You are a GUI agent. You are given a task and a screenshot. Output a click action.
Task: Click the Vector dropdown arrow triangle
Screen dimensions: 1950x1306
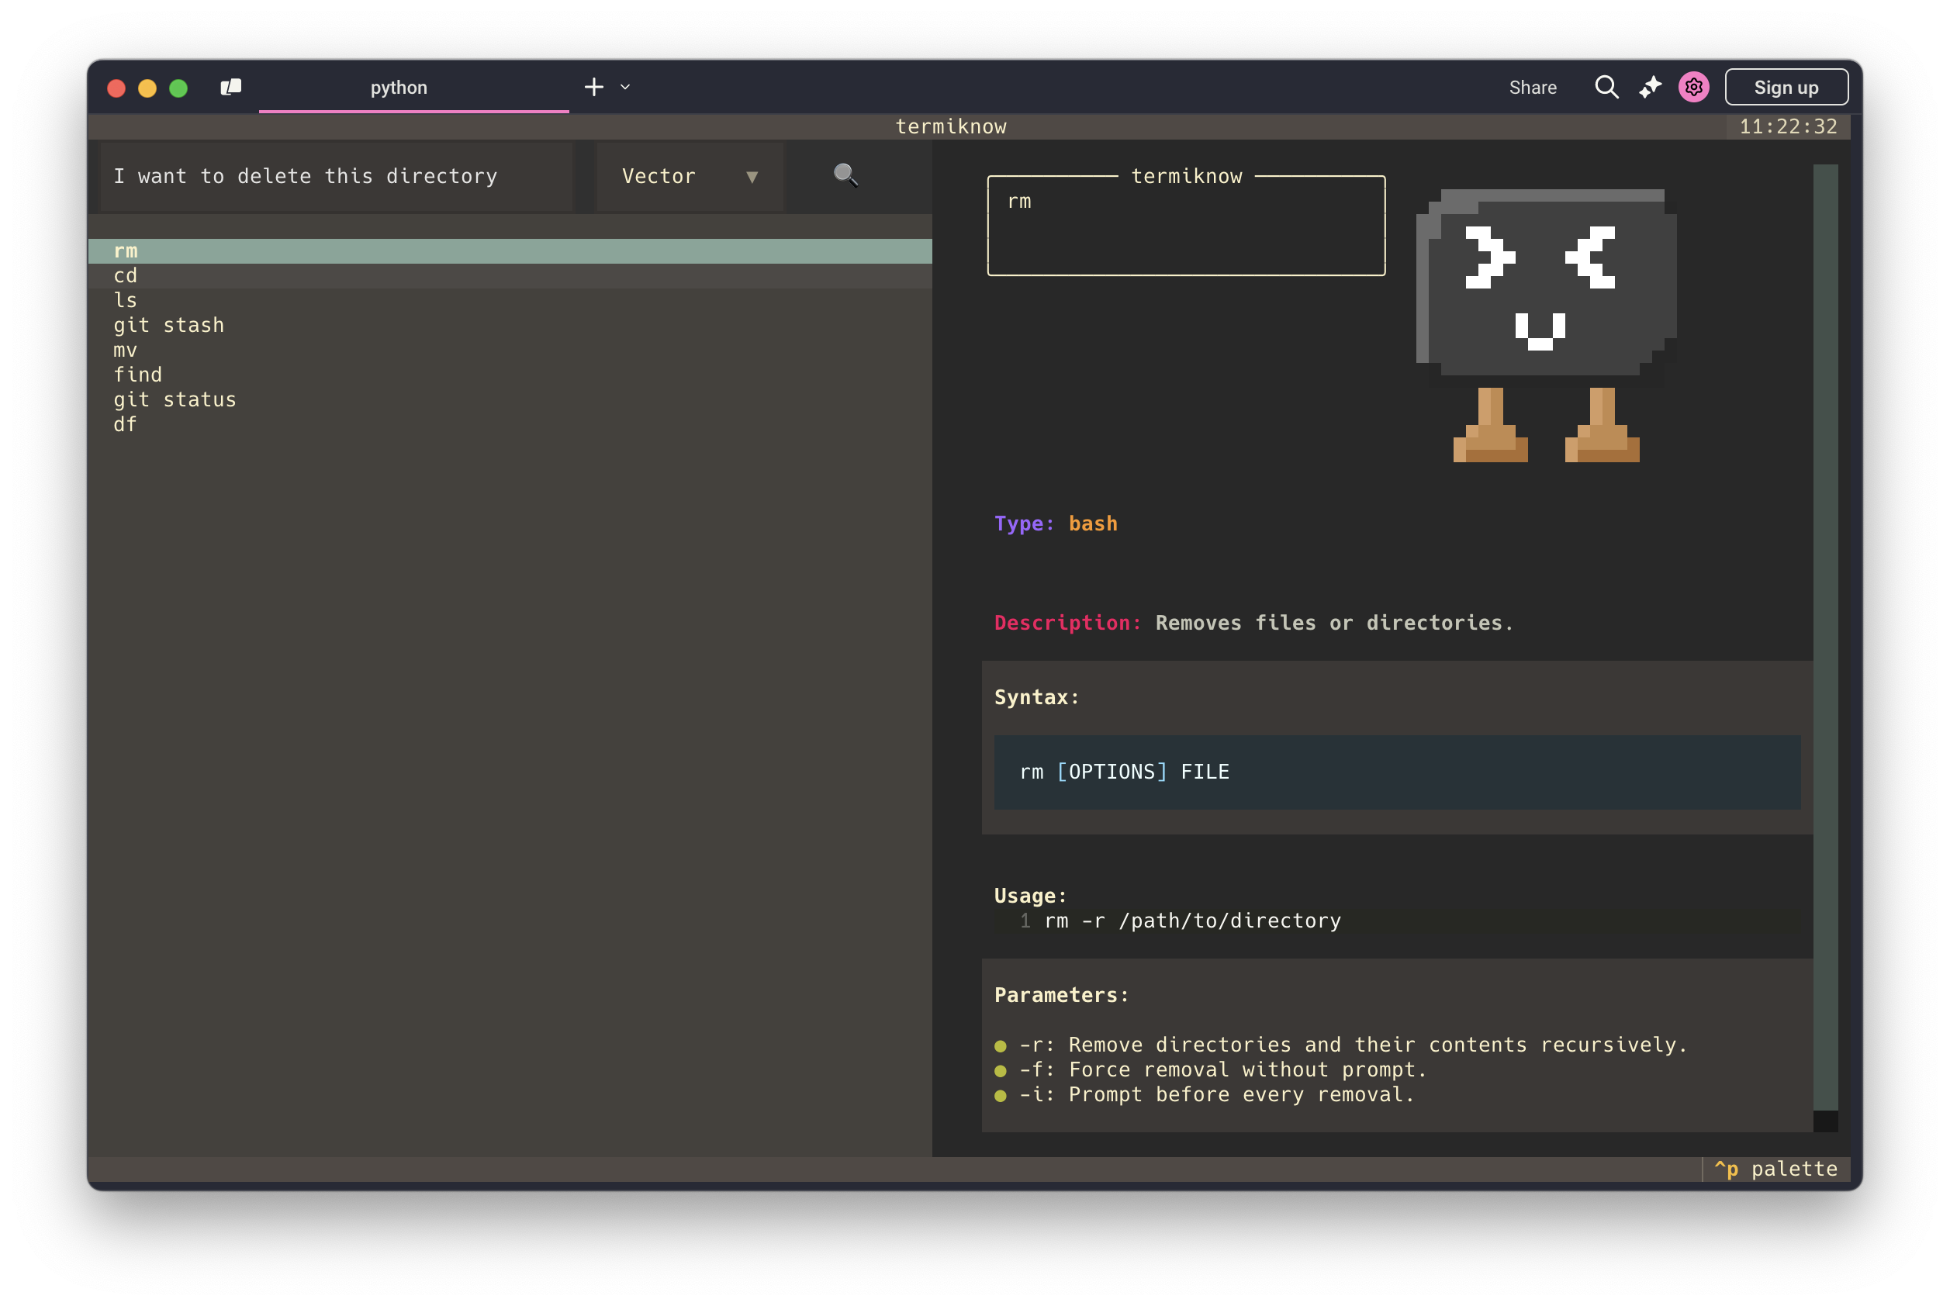752,177
